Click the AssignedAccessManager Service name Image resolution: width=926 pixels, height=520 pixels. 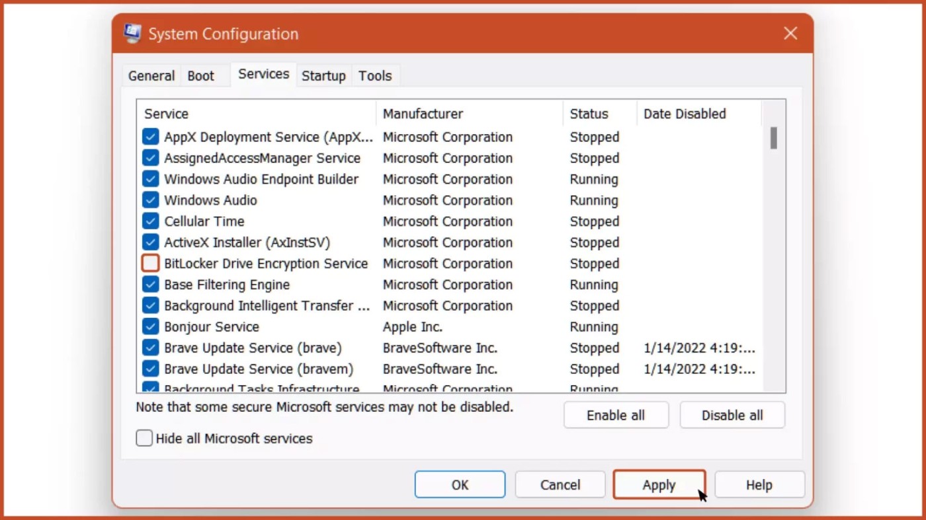(x=263, y=159)
